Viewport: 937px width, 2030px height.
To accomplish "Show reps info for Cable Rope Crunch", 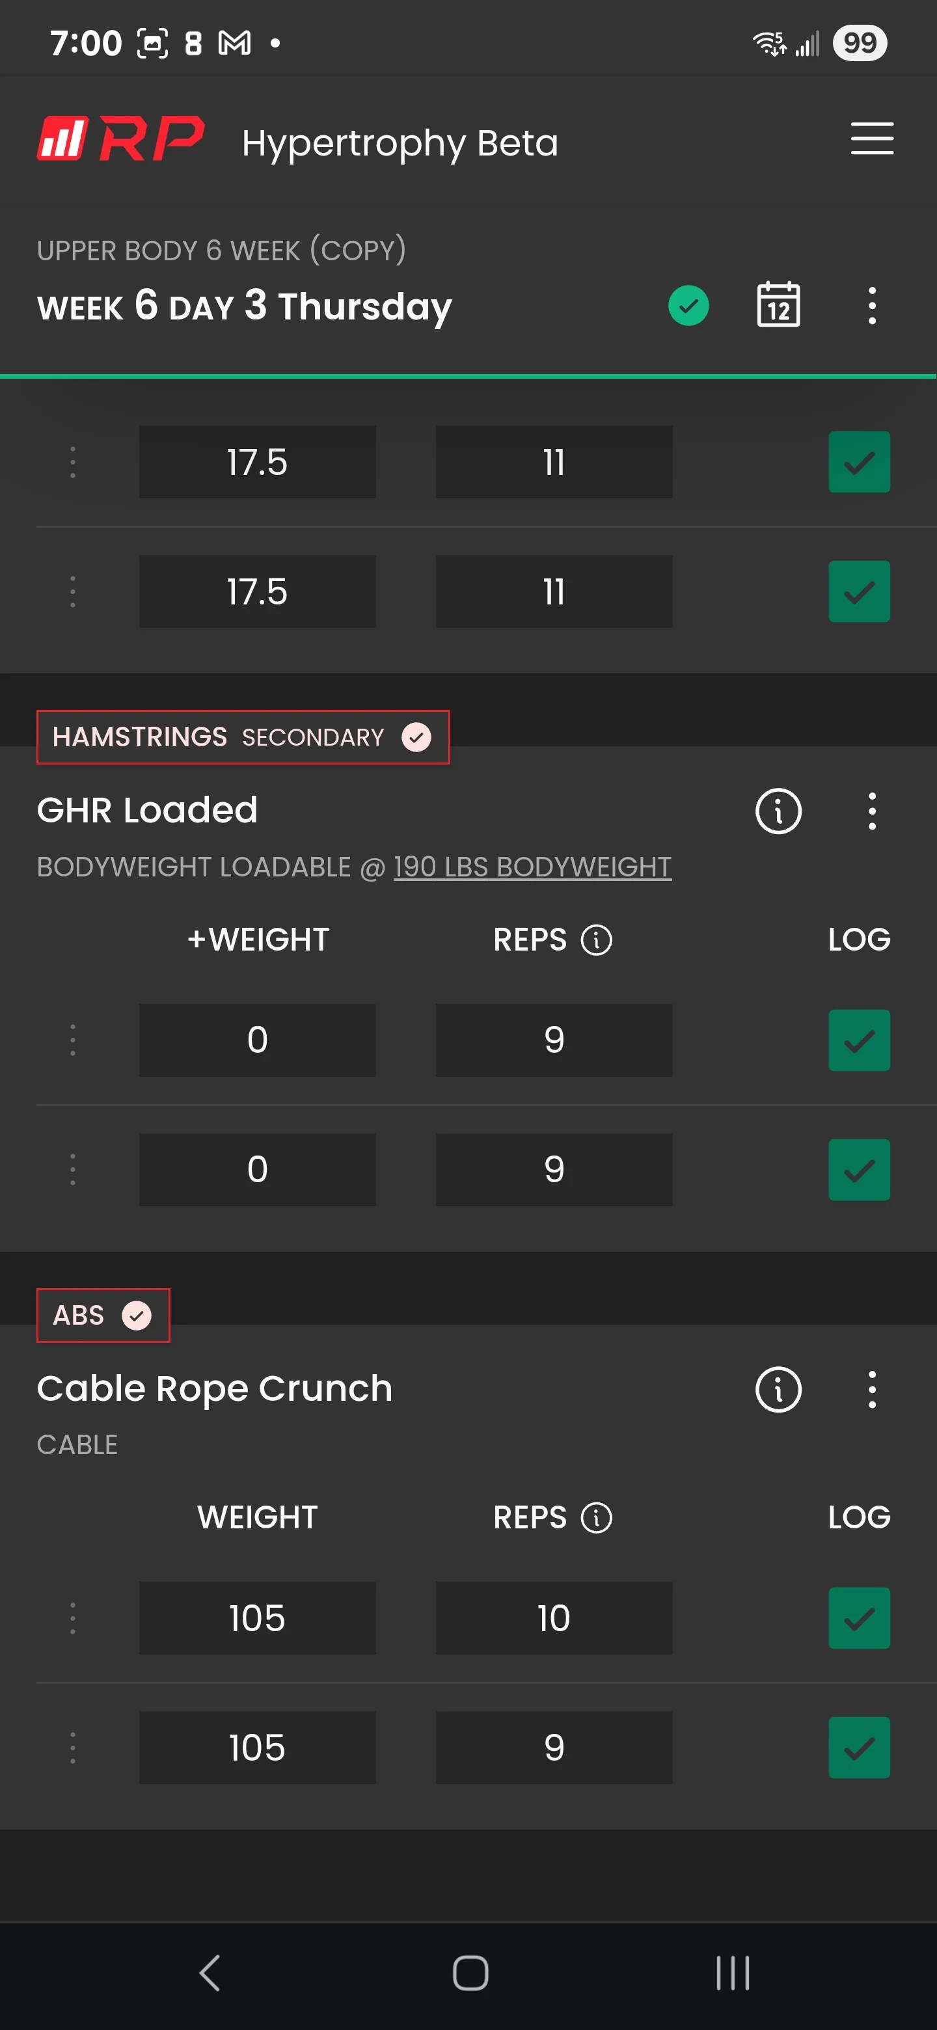I will coord(596,1518).
